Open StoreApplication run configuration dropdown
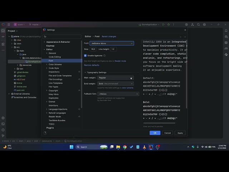Viewport: 229px width, 172px height. pyautogui.click(x=149, y=24)
